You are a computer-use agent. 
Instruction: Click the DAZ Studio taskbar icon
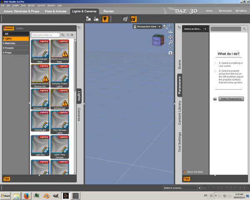point(66,196)
